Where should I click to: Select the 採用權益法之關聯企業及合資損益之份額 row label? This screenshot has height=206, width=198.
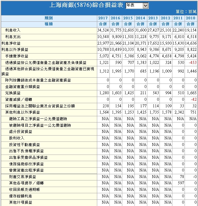40,106
